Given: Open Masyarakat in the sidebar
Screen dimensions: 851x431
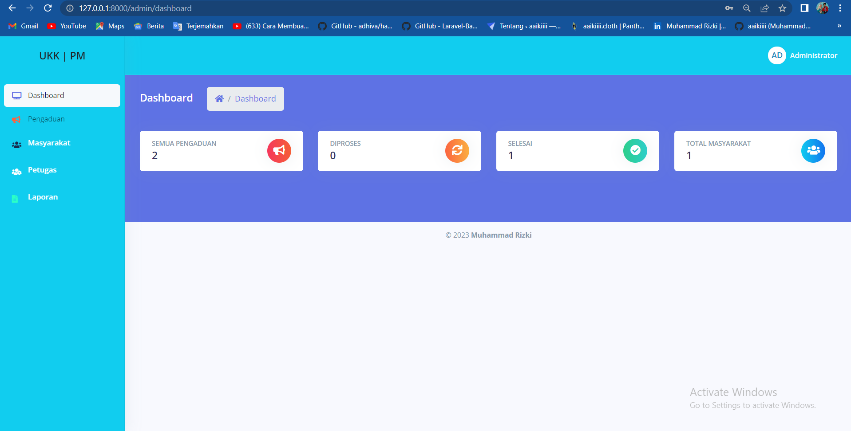Looking at the screenshot, I should coord(62,143).
